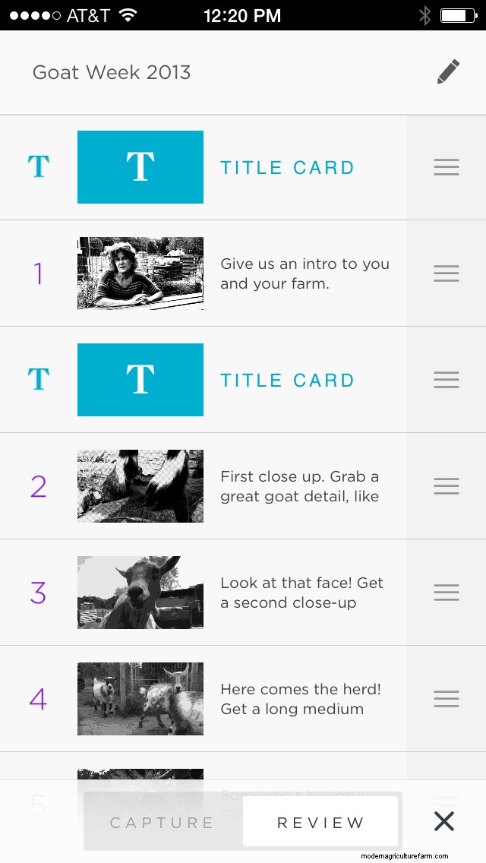Open the goat herd thumbnail
This screenshot has width=486, height=863.
point(140,699)
